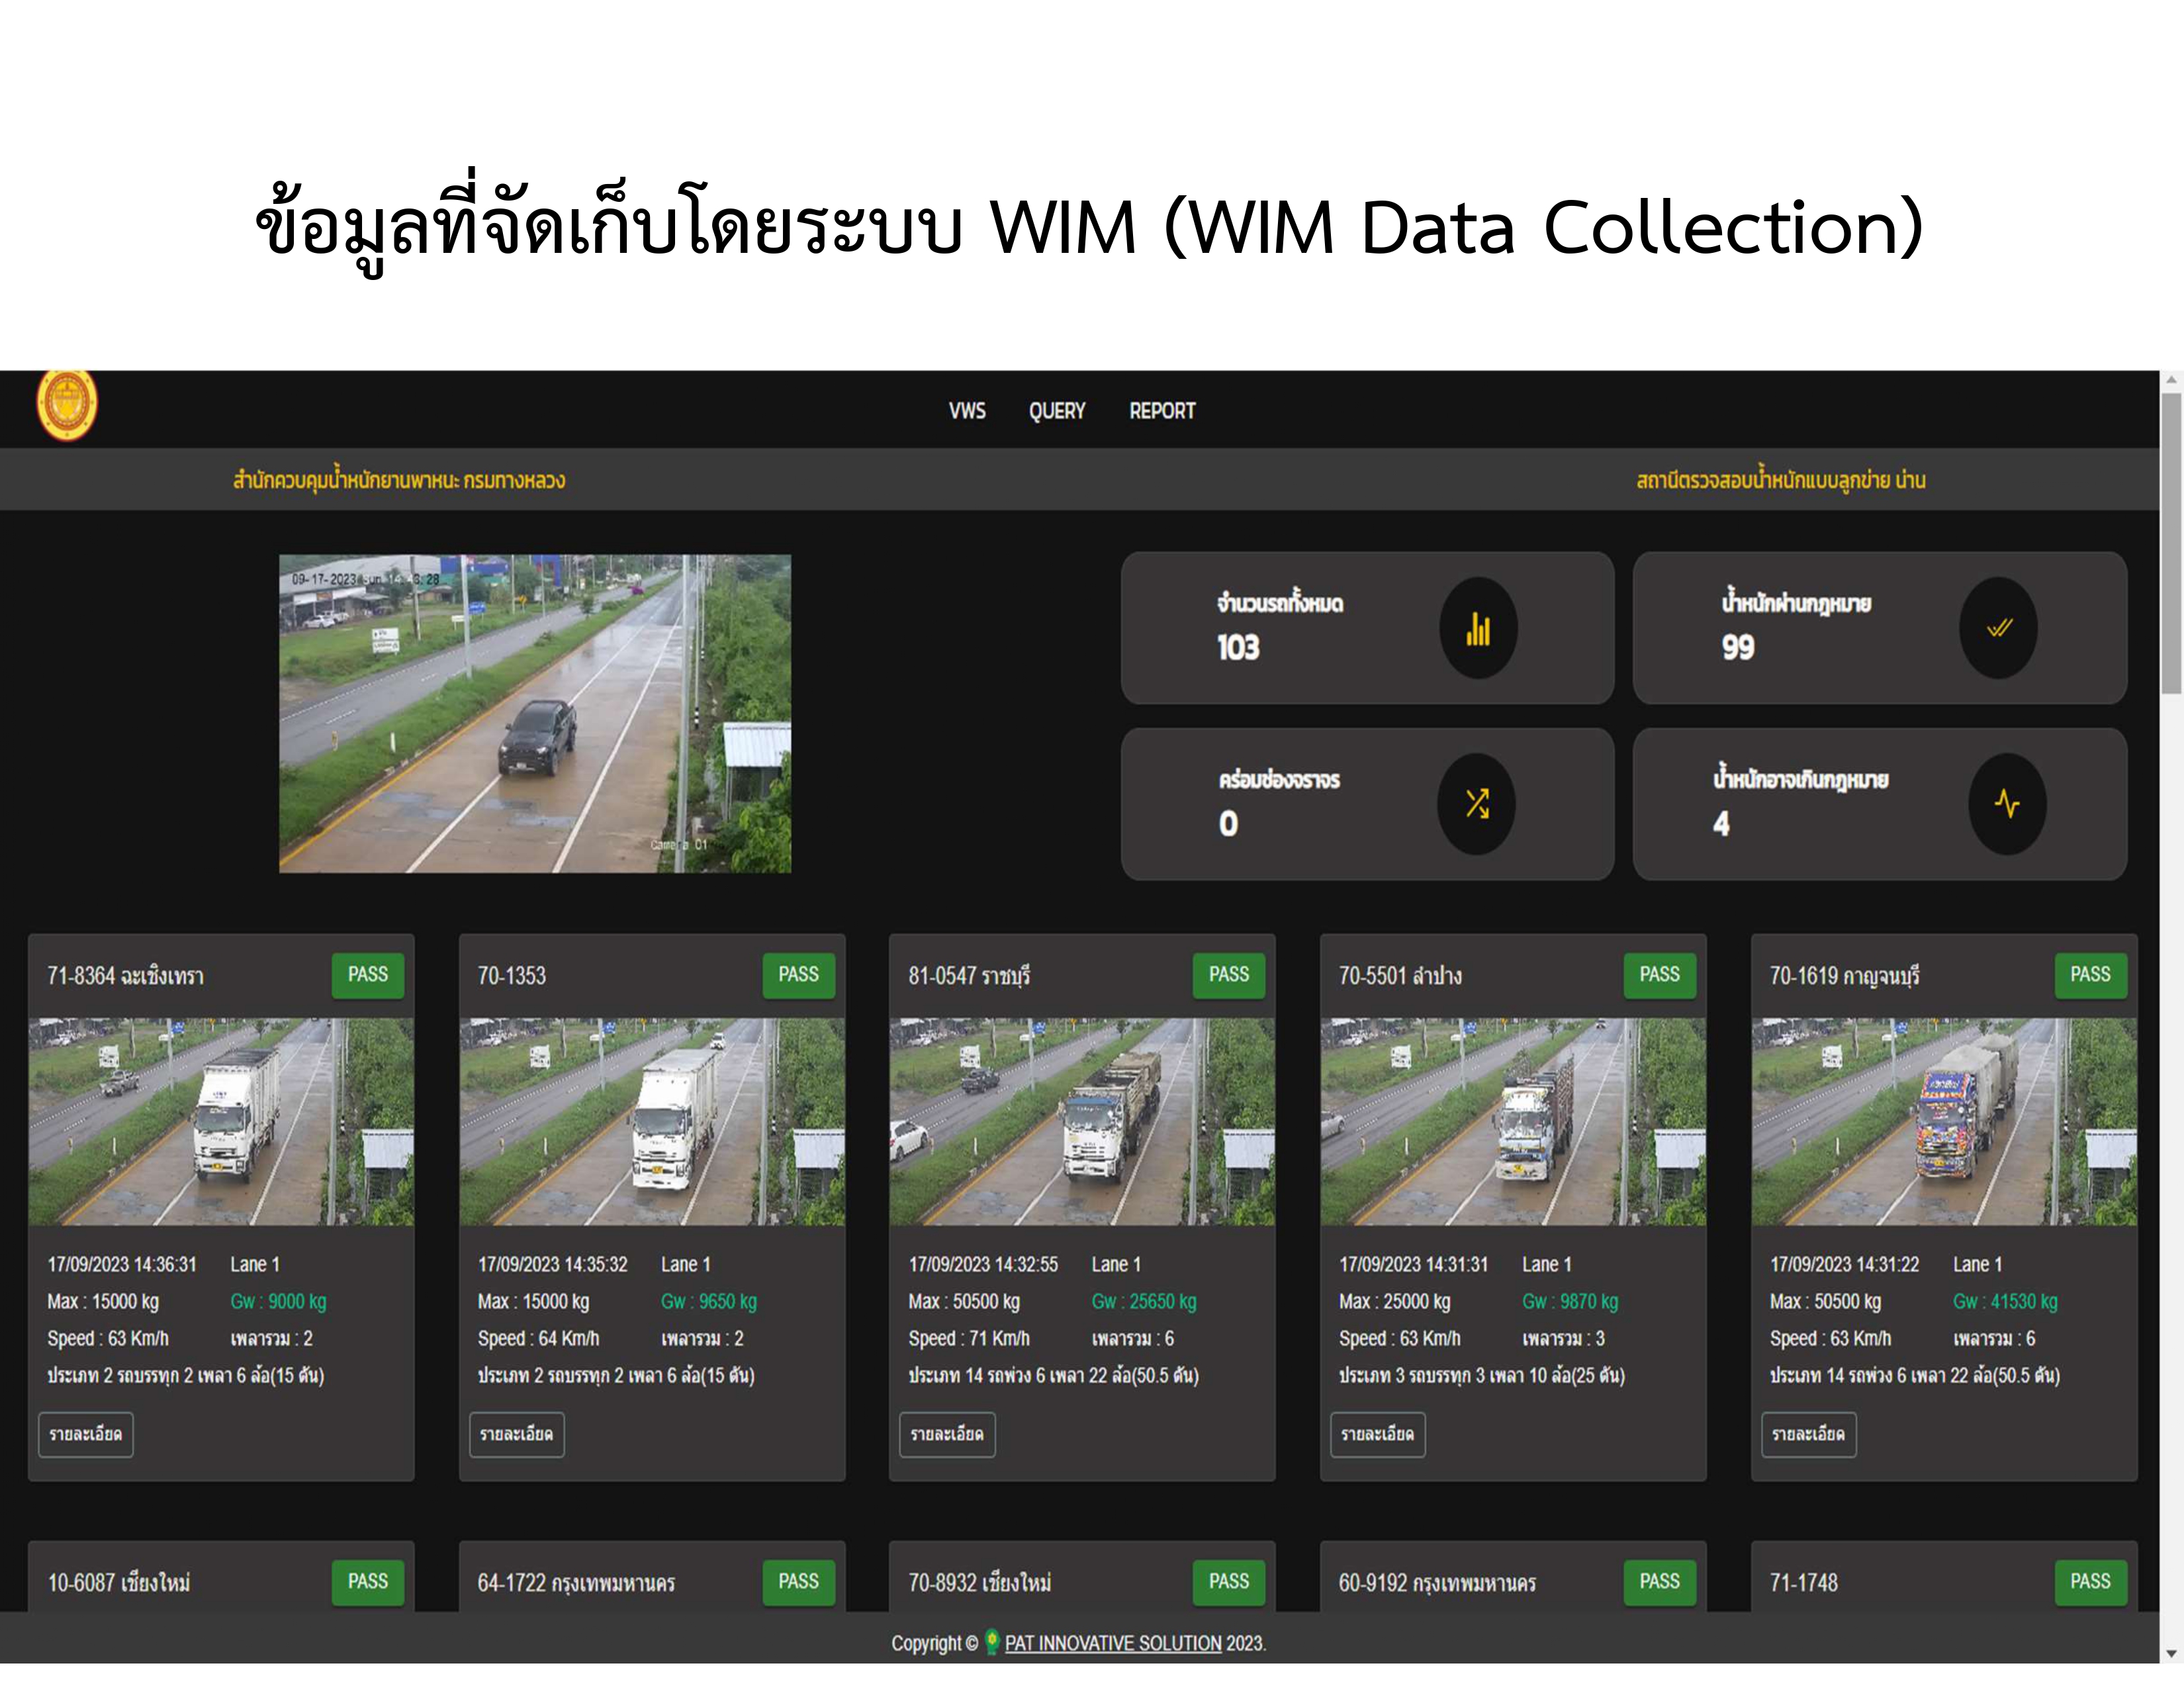Click the pulse icon on the overweight card
Screen dimensions: 2184x1688
(2006, 804)
